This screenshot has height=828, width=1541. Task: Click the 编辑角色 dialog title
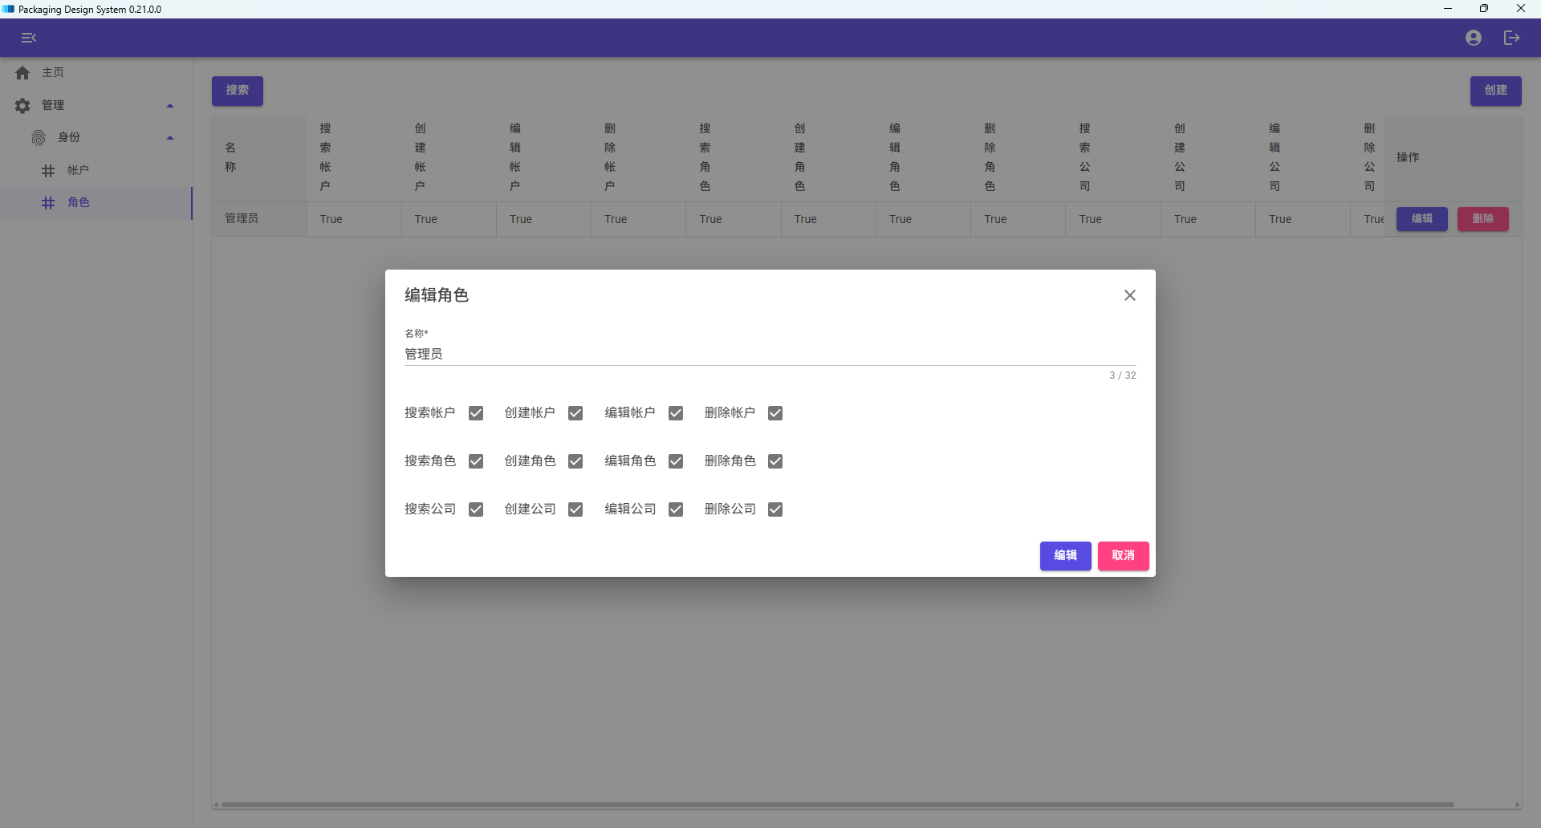pos(437,295)
